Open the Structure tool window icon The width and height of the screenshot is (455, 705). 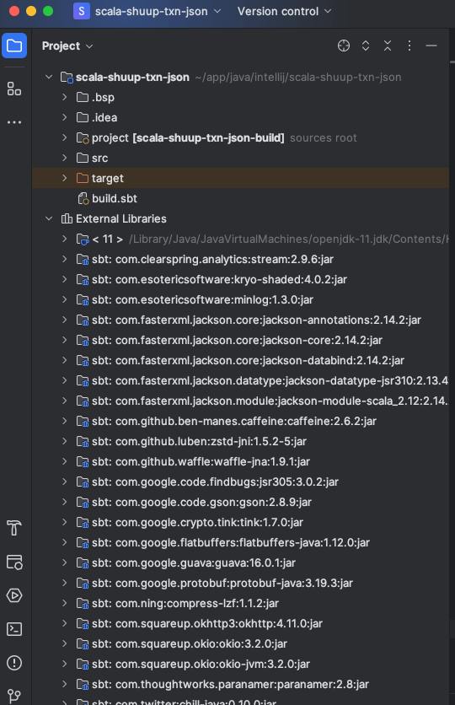(x=14, y=89)
